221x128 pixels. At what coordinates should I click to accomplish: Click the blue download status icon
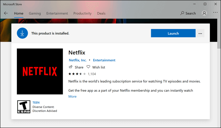pyautogui.click(x=22, y=33)
